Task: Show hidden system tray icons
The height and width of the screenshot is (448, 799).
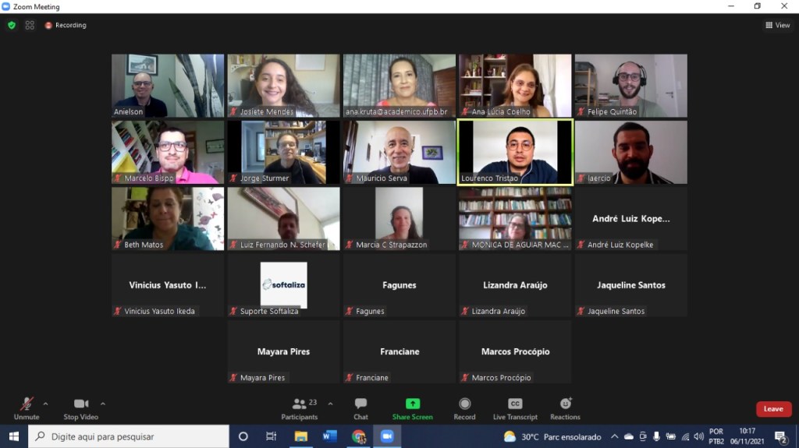Action: (x=614, y=436)
